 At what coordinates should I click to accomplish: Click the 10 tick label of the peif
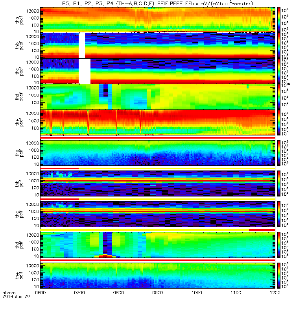pos(37,287)
